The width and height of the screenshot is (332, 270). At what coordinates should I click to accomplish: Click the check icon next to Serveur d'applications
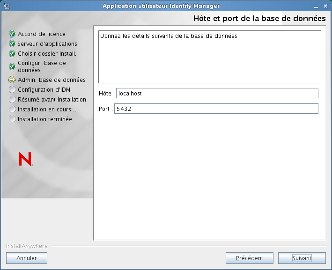[12, 44]
